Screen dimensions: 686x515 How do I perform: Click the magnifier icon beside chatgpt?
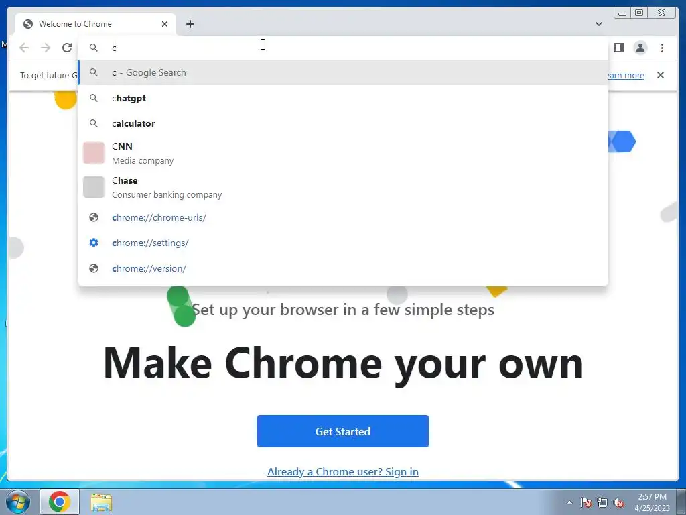click(x=94, y=98)
